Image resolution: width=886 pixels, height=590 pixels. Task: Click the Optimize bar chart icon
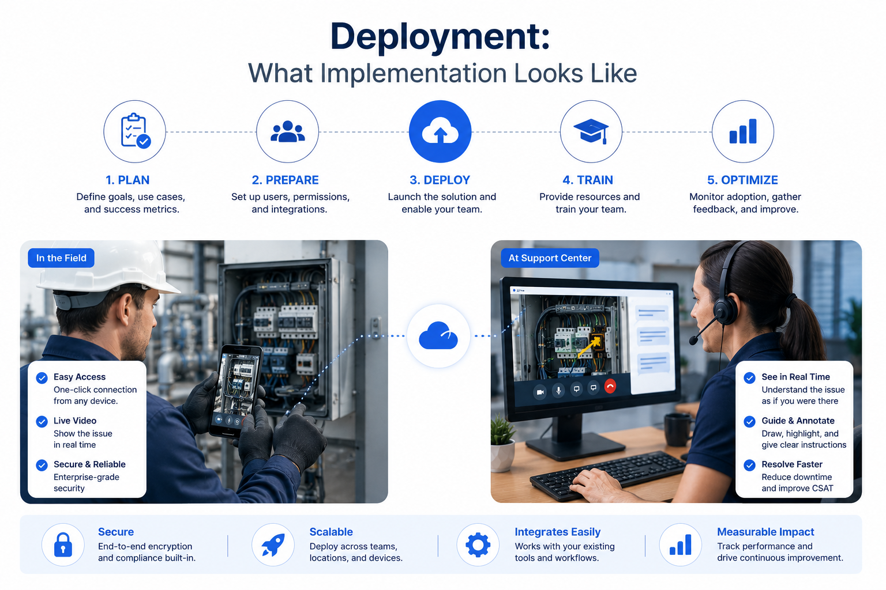click(743, 131)
